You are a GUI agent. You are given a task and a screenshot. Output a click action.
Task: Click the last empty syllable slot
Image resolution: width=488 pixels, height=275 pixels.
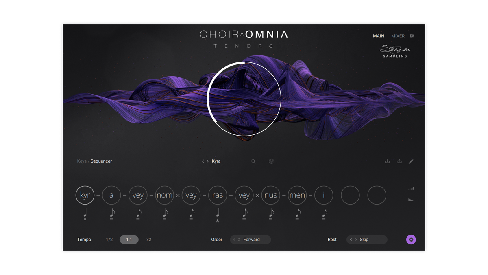coord(377,195)
